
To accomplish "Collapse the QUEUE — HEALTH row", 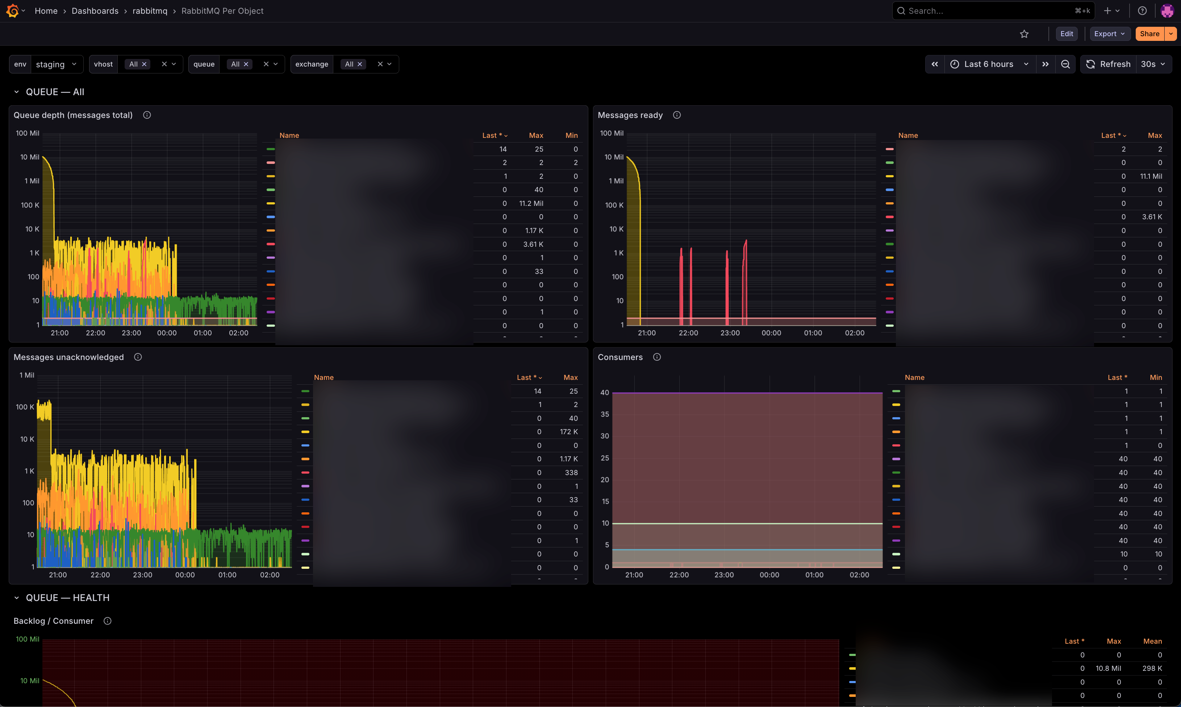I will pos(17,598).
